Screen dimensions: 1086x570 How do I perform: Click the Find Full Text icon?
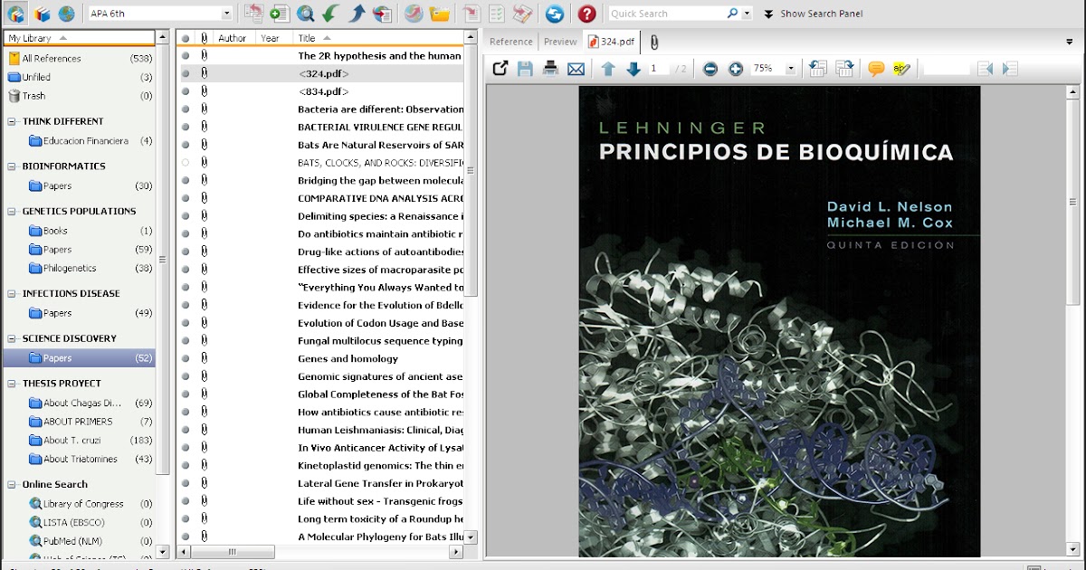[383, 14]
